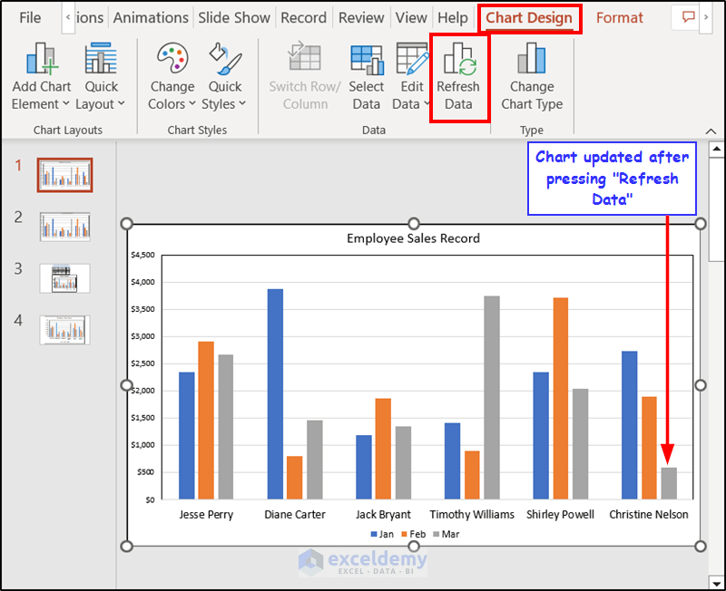Click the Timothy Williams axis label
This screenshot has height=591, width=726.
click(472, 515)
